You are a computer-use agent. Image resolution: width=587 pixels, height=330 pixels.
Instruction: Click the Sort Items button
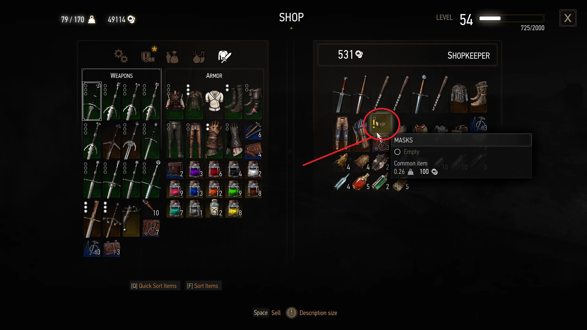203,286
